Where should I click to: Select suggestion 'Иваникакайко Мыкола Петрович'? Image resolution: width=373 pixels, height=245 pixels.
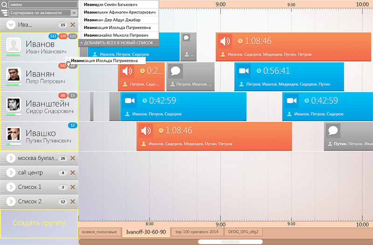118,35
